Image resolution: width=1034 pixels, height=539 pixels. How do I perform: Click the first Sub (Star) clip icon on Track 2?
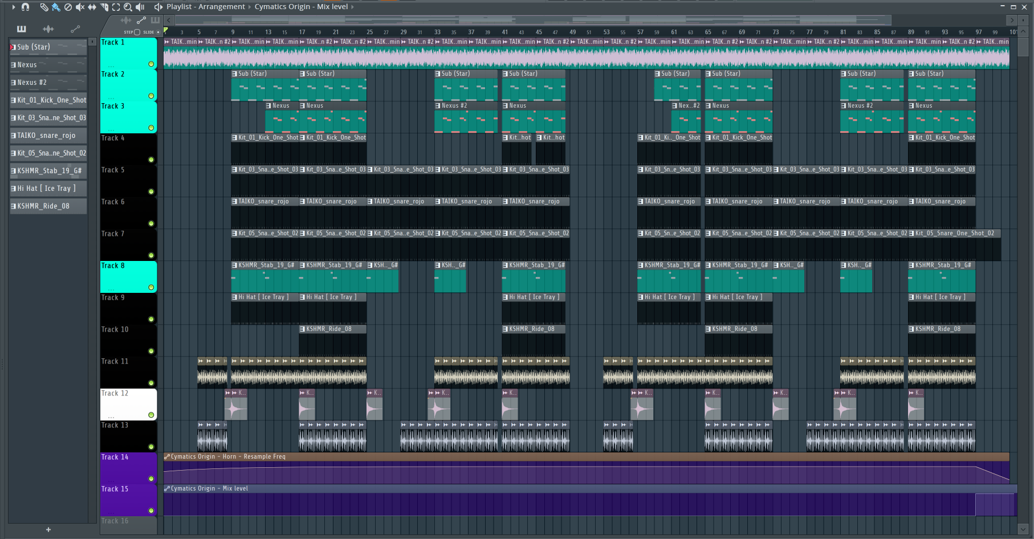[x=235, y=73]
